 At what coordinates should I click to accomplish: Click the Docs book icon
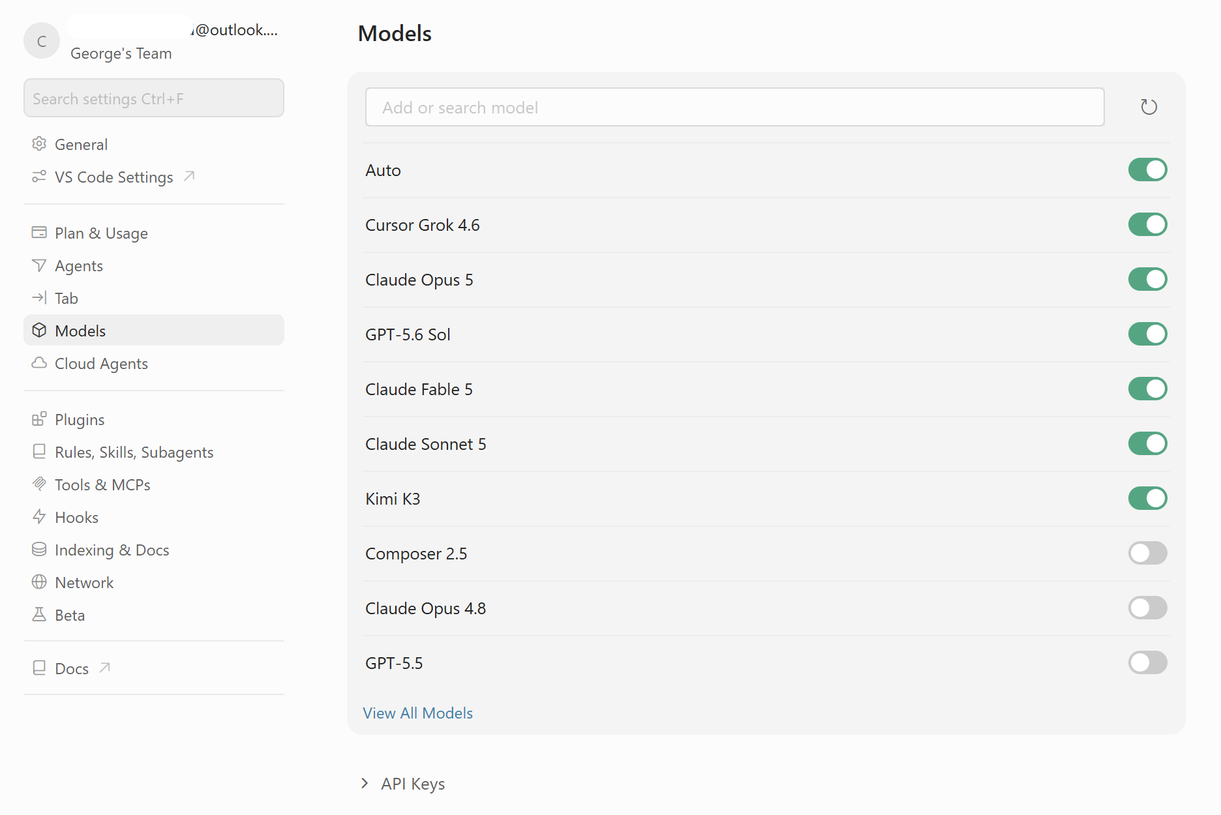tap(39, 668)
